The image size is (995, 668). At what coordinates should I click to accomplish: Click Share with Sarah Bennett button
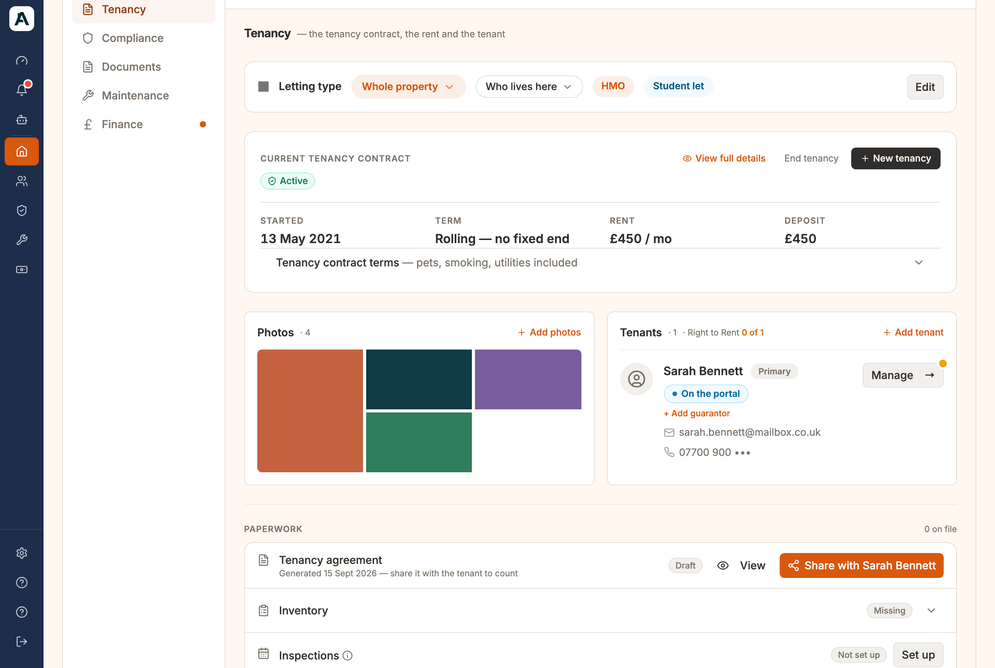click(861, 566)
